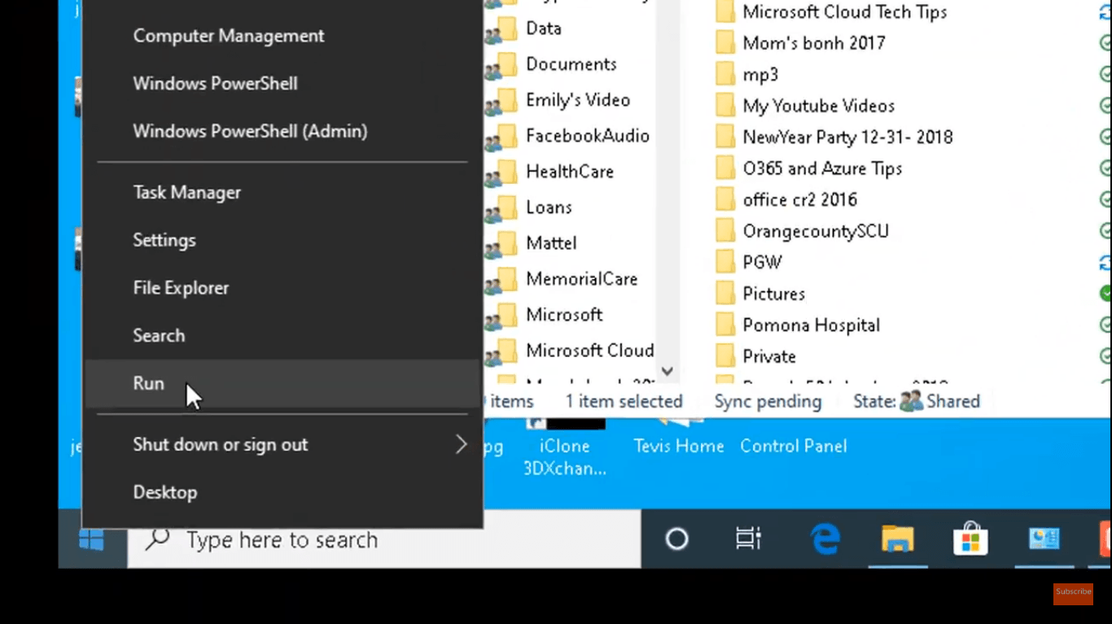This screenshot has width=1112, height=624.
Task: Open Task View from the taskbar
Action: (747, 539)
